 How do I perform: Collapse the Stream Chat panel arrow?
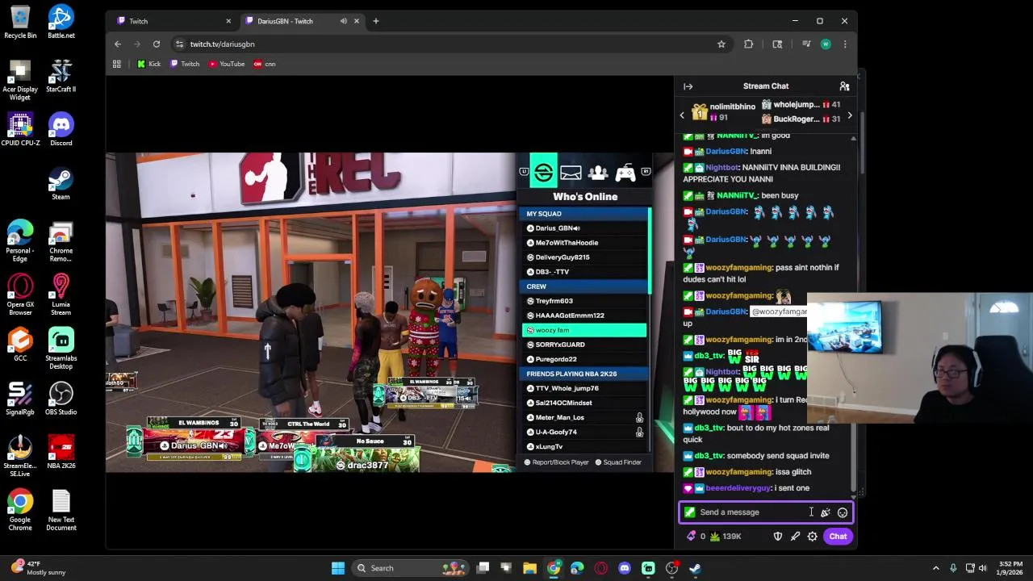[688, 86]
